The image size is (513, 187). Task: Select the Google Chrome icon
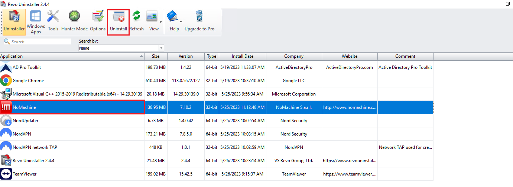pyautogui.click(x=6, y=81)
